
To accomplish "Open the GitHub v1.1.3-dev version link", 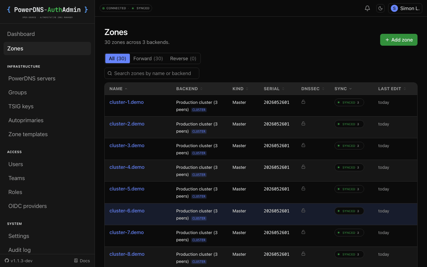I will pos(19,261).
